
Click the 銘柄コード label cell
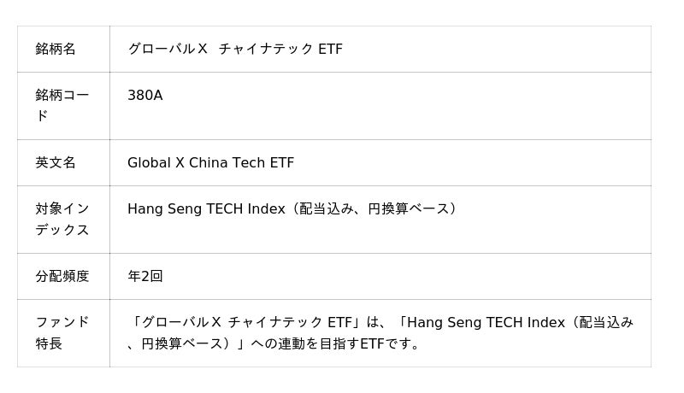click(x=62, y=105)
